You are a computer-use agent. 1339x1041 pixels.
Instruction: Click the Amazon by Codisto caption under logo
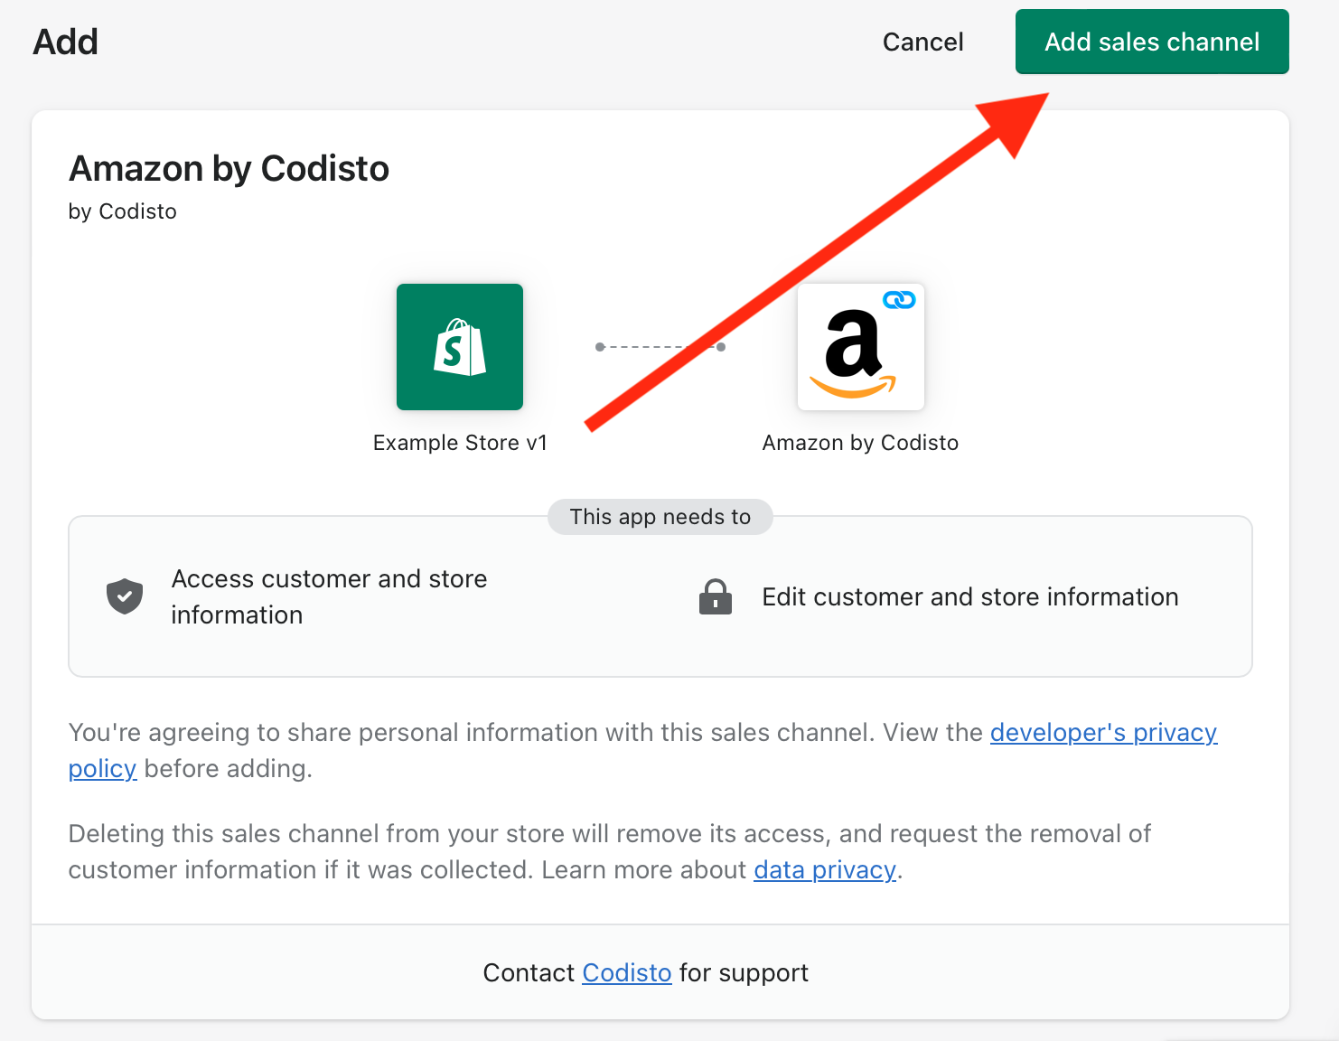click(x=860, y=443)
